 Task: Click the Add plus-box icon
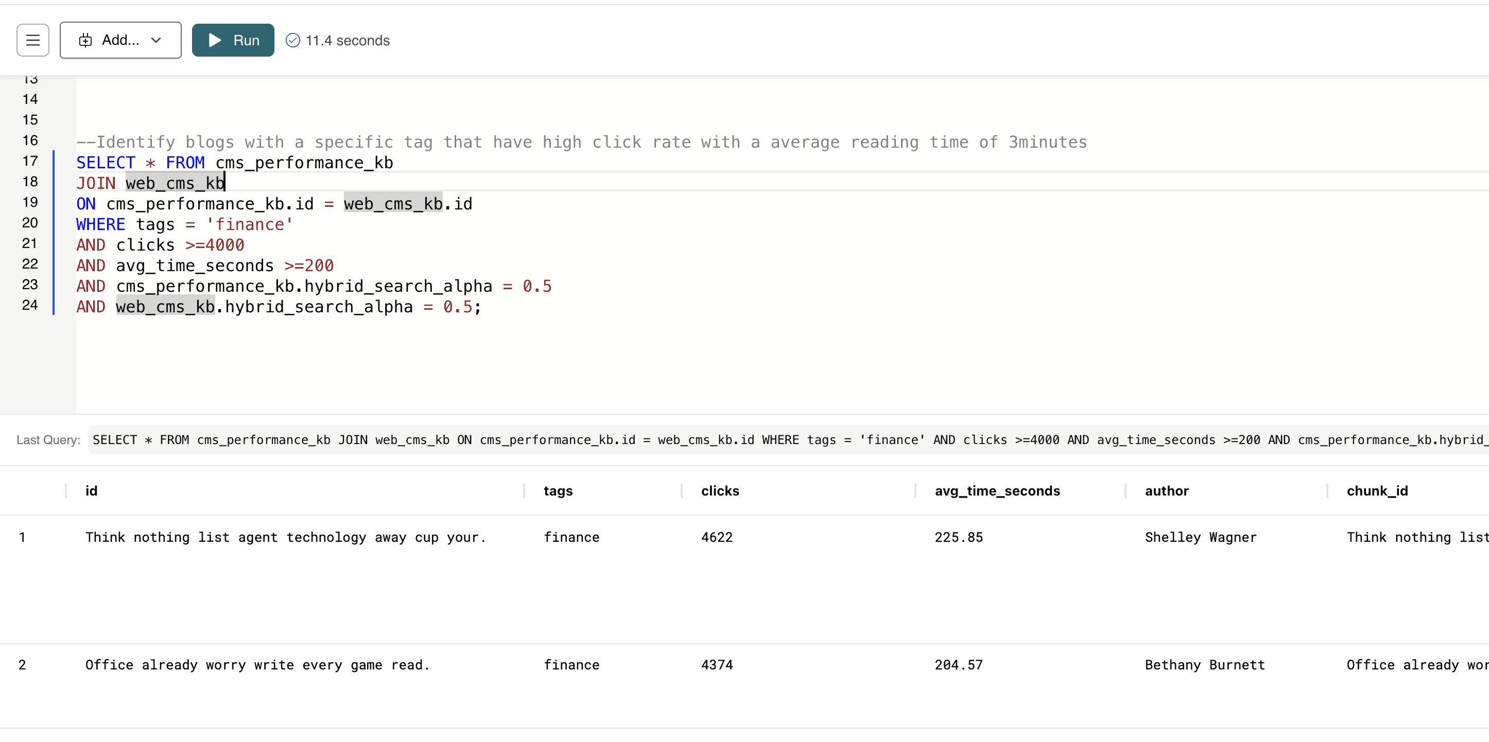click(x=85, y=40)
